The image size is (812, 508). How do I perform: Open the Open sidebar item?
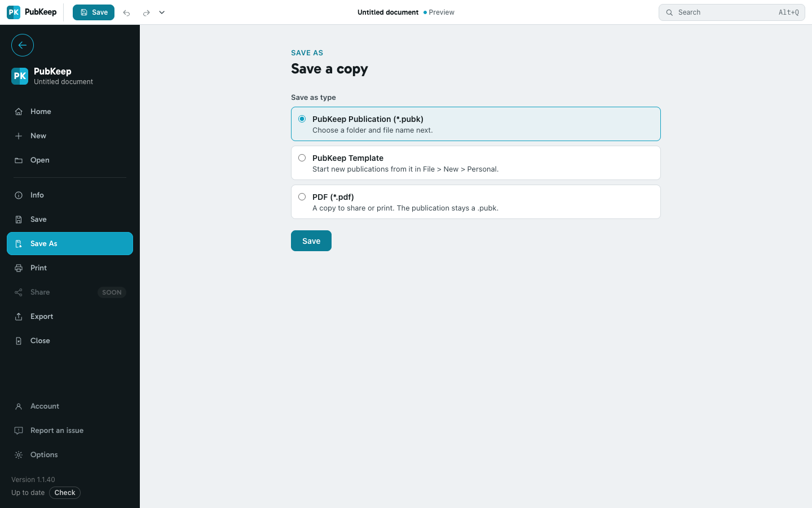[70, 160]
